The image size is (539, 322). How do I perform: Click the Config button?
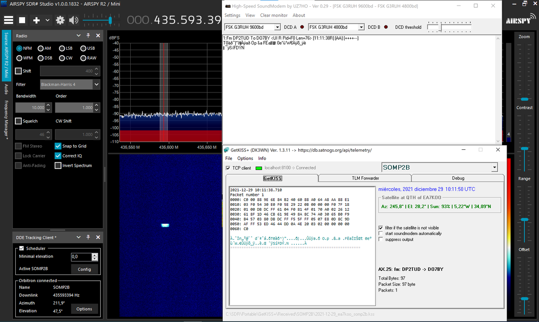click(84, 269)
